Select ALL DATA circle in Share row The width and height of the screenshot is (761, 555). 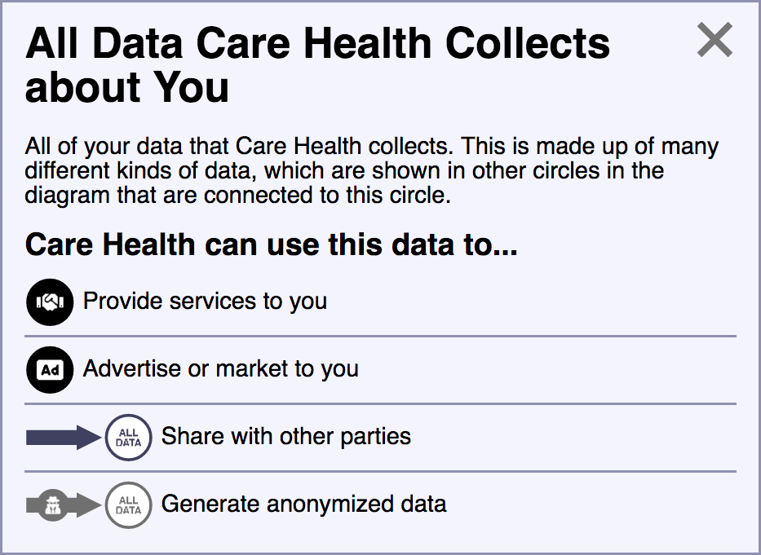128,438
